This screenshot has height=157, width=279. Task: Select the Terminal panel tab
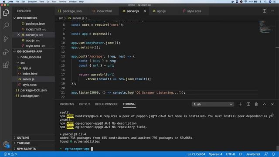click(x=129, y=104)
